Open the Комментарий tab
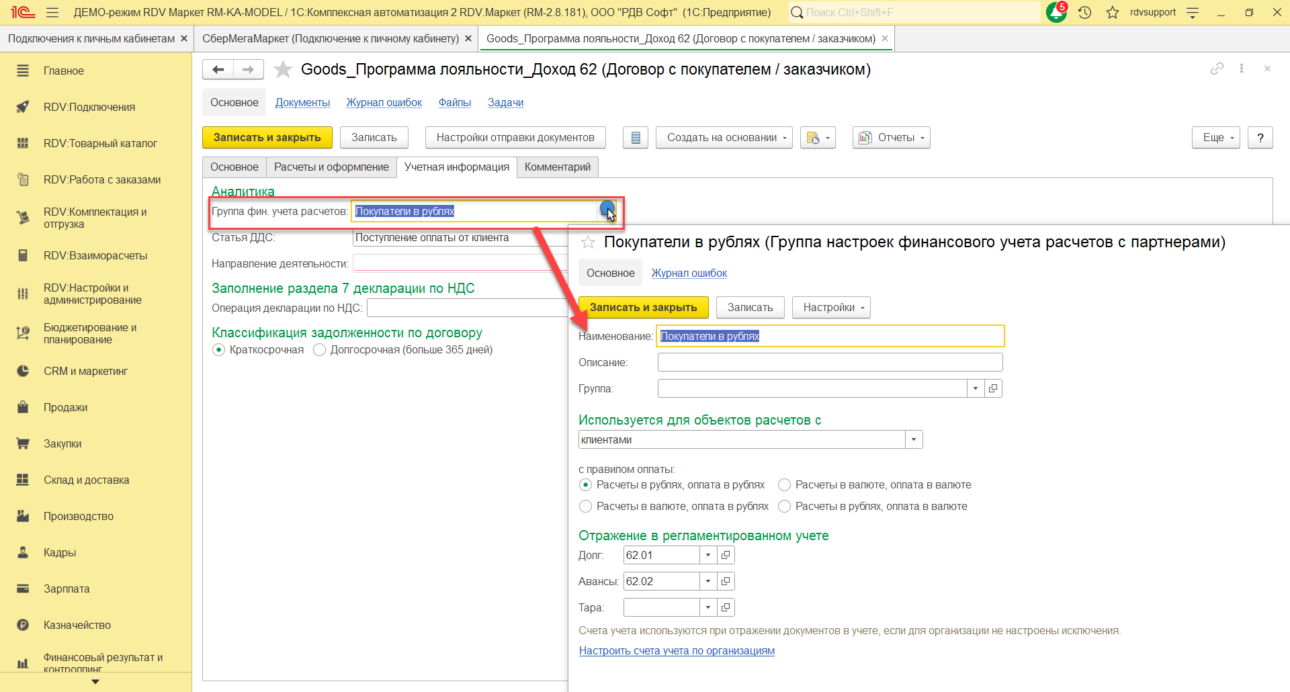This screenshot has height=692, width=1290. click(x=557, y=167)
